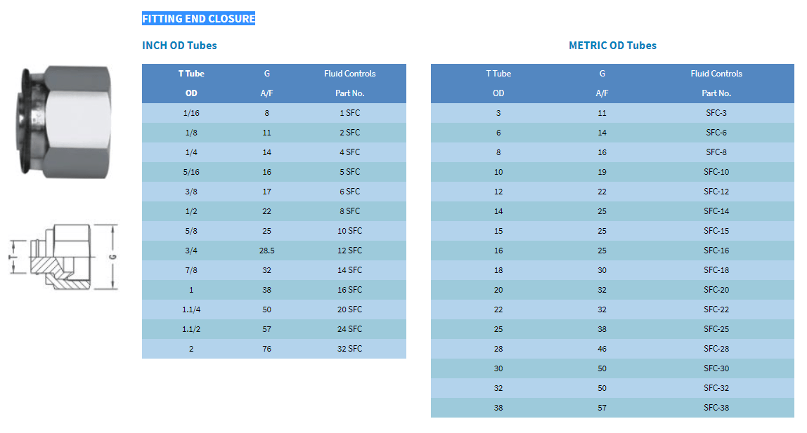Select the SFC-12 part number
The width and height of the screenshot is (807, 433).
[x=716, y=192]
